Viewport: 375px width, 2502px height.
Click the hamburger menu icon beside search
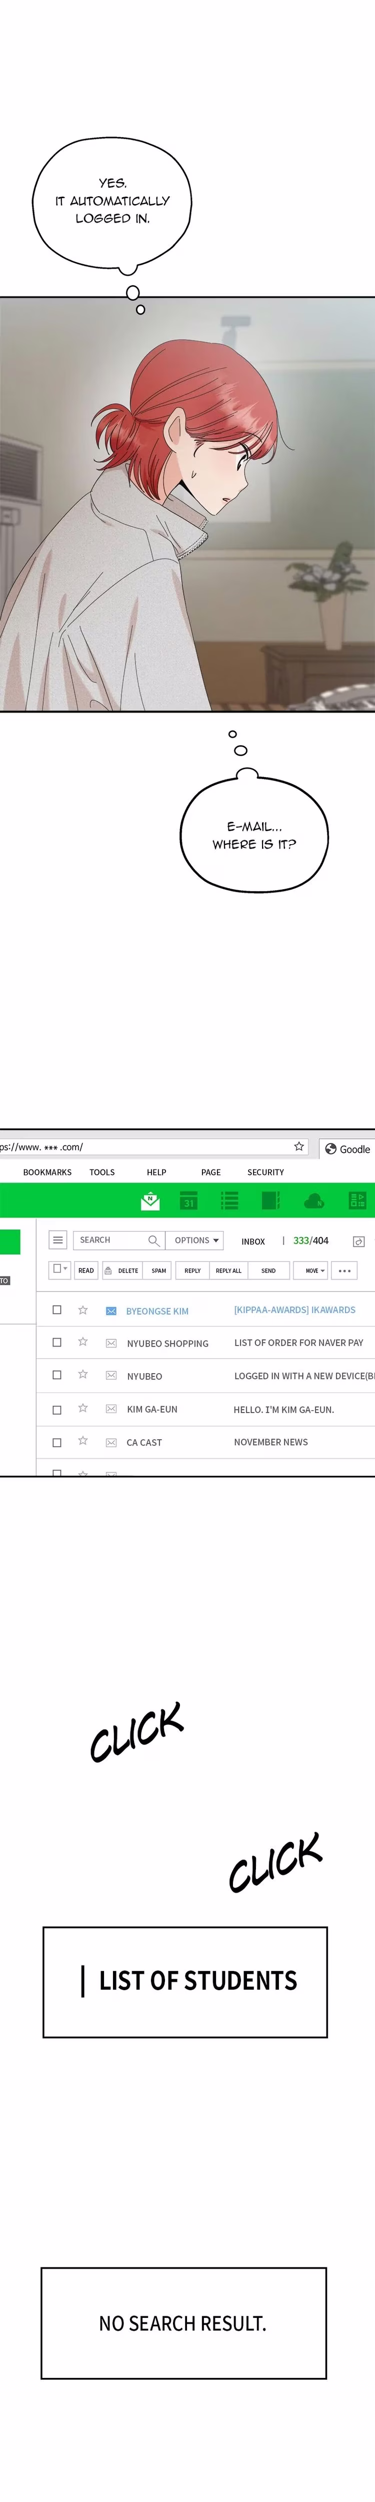[x=57, y=1240]
